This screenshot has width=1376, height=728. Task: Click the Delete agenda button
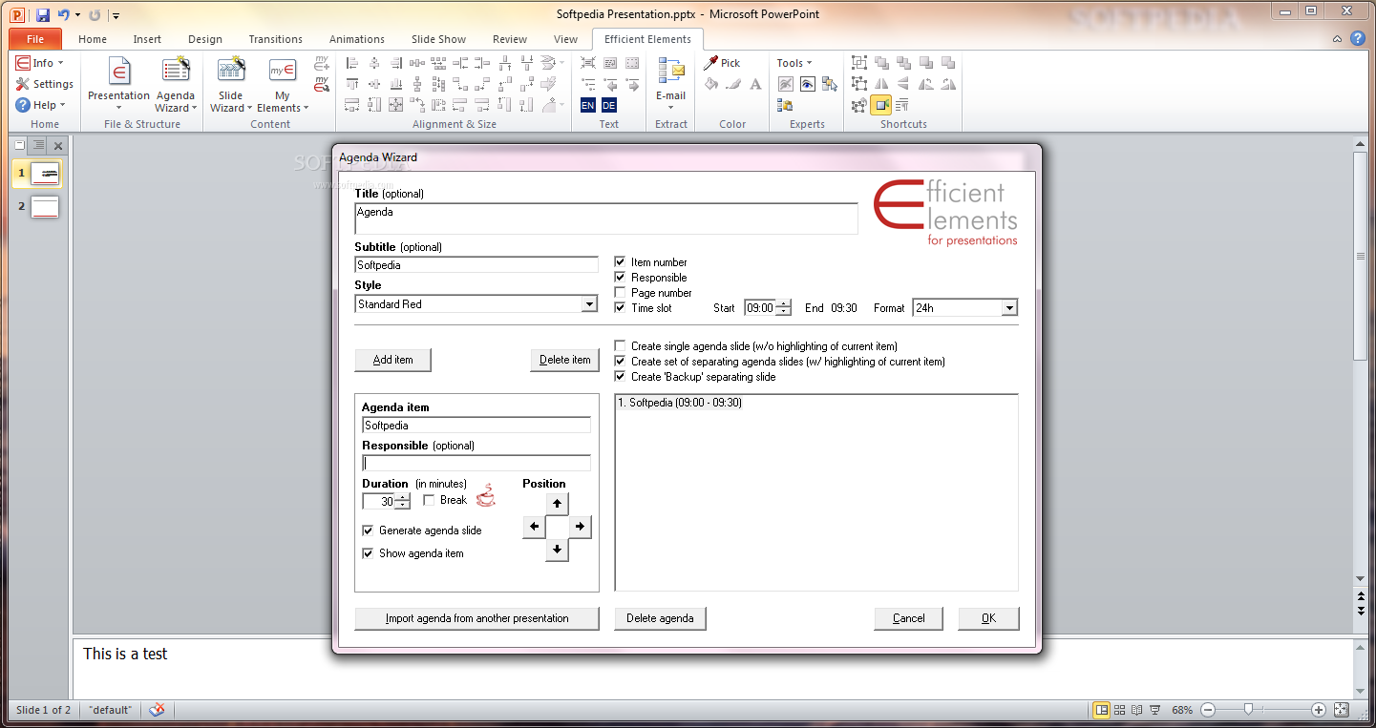tap(661, 618)
